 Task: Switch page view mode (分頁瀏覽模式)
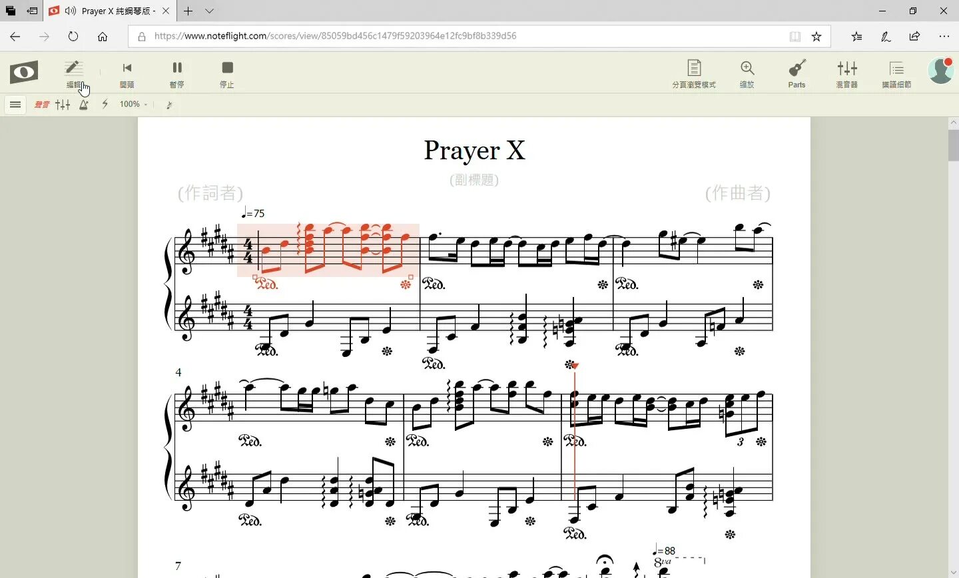point(694,73)
